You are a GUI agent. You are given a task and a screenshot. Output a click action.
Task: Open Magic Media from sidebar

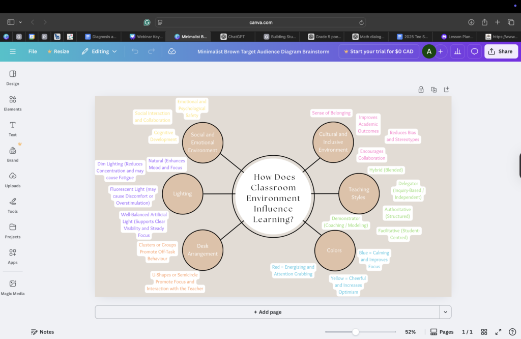click(13, 287)
